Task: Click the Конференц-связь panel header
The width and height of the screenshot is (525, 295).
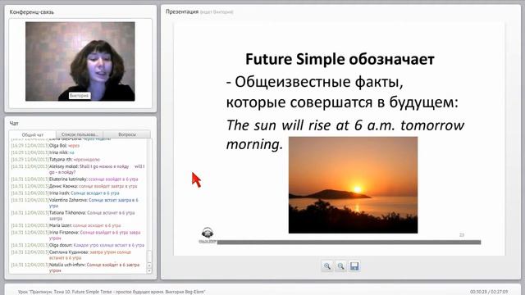Action: [32, 12]
